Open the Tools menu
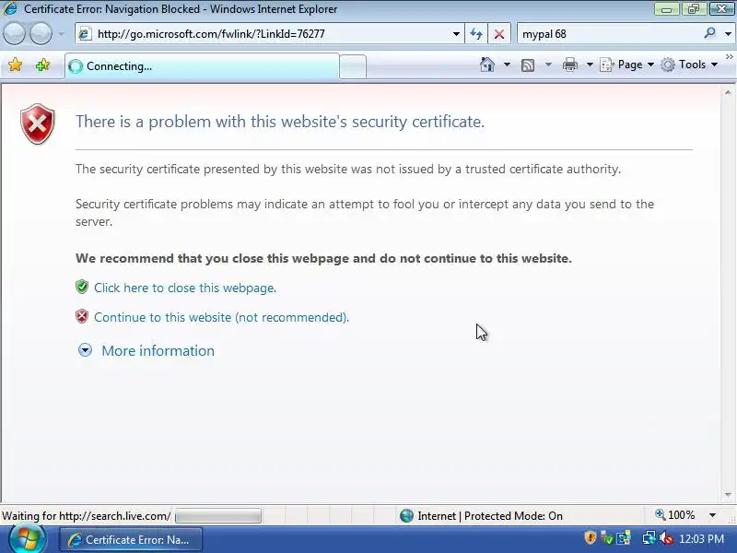 coord(689,65)
